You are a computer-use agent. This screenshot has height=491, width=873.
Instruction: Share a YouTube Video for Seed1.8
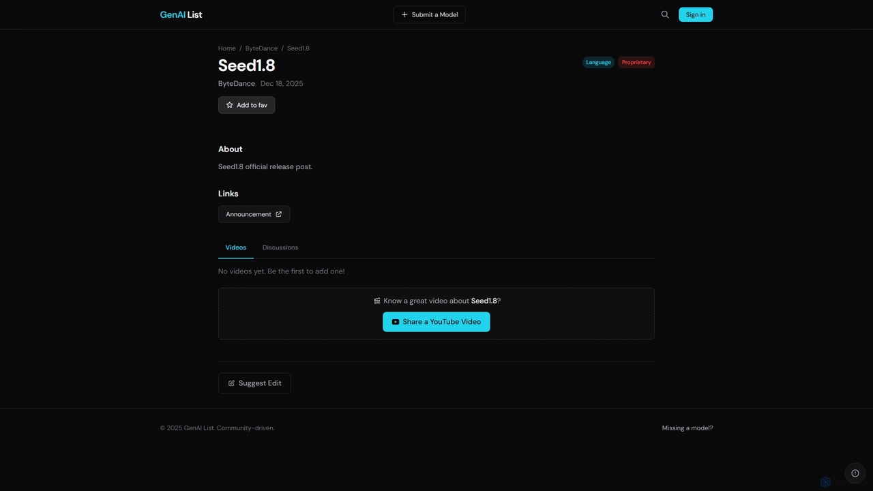[x=436, y=322]
